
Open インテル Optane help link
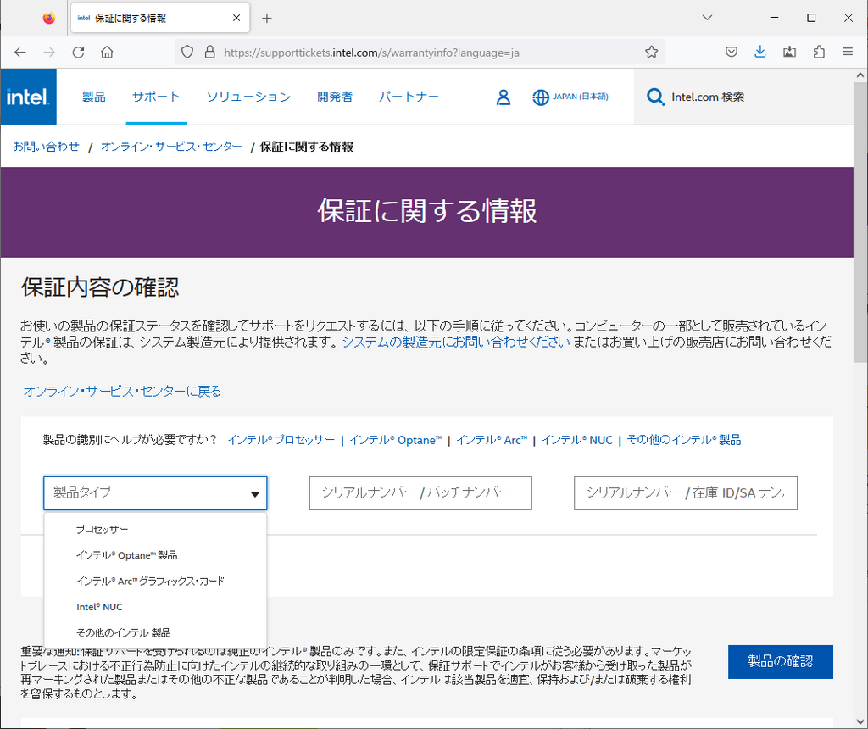(395, 440)
